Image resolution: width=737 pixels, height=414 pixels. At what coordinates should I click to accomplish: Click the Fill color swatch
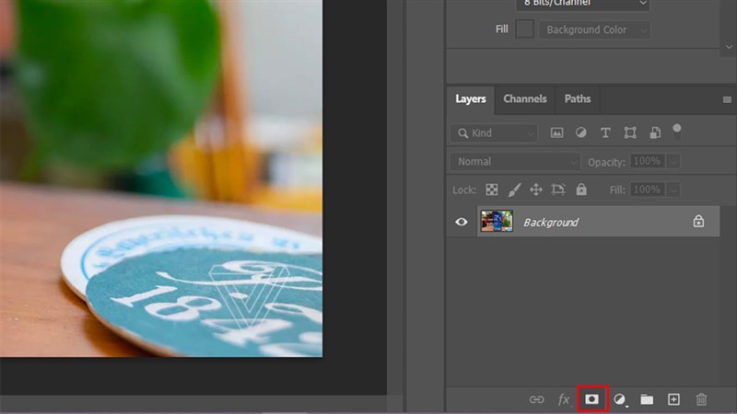[x=524, y=29]
